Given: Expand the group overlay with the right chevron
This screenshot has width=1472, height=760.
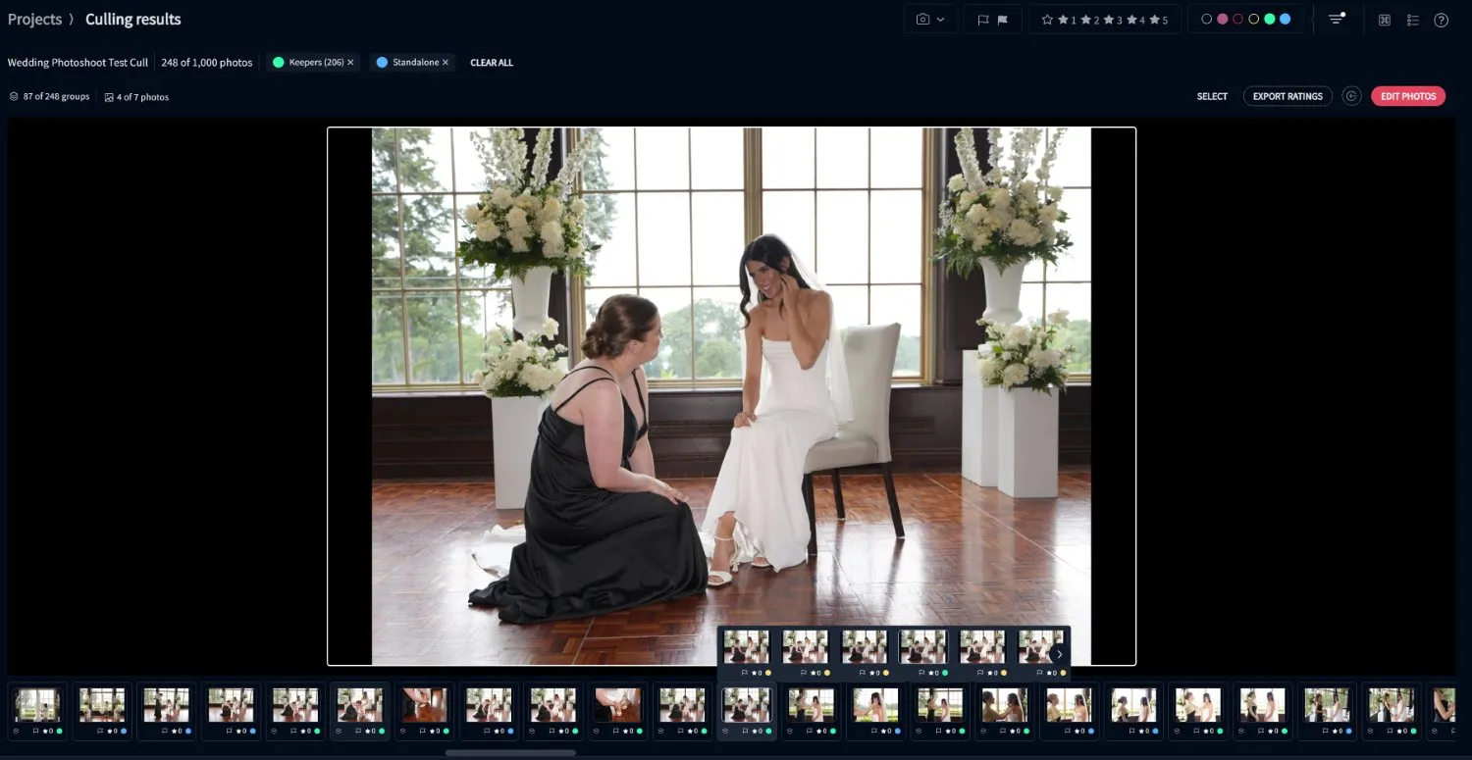Looking at the screenshot, I should [x=1059, y=653].
